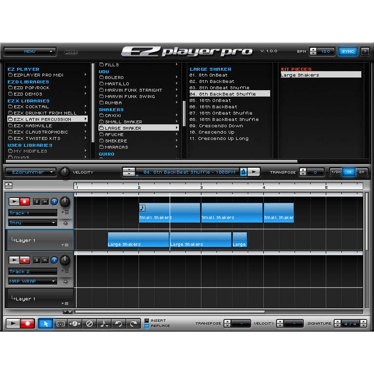374x374 pixels.
Task: Mute Track 2 with M button
Action: coord(45,260)
